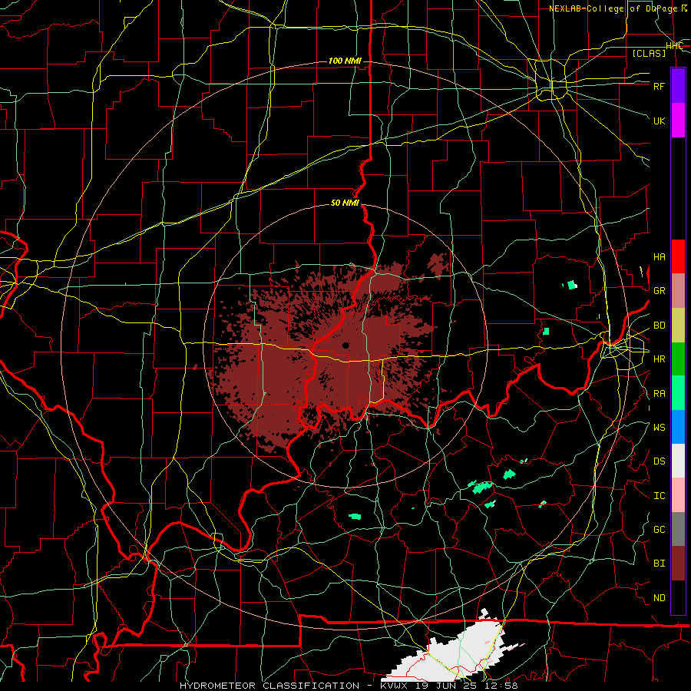Select the light pink IC ice crystals swatch
The width and height of the screenshot is (691, 691).
tap(678, 495)
